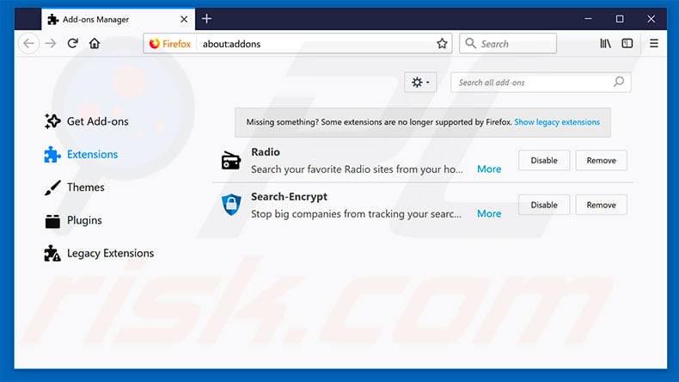Reload the current page
Screen dimensions: 679x382
click(x=73, y=43)
